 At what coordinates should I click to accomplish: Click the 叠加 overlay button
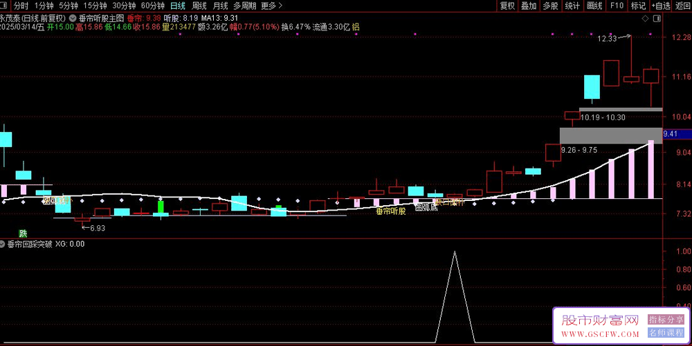point(529,6)
